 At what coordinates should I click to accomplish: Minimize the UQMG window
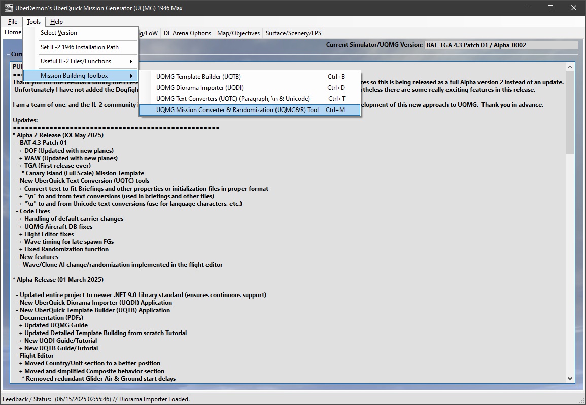click(528, 8)
